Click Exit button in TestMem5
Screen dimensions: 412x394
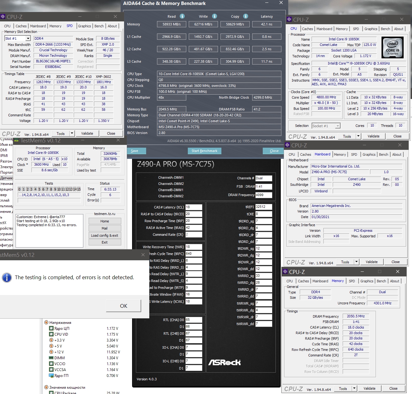click(105, 242)
